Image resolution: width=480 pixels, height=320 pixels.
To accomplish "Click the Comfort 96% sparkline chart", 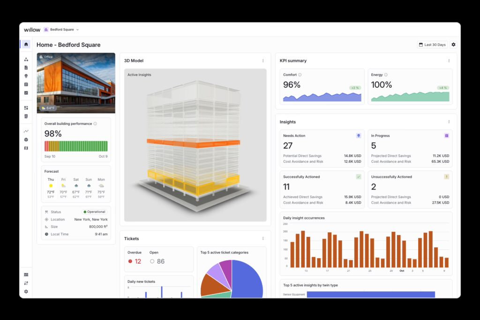I will (x=322, y=97).
